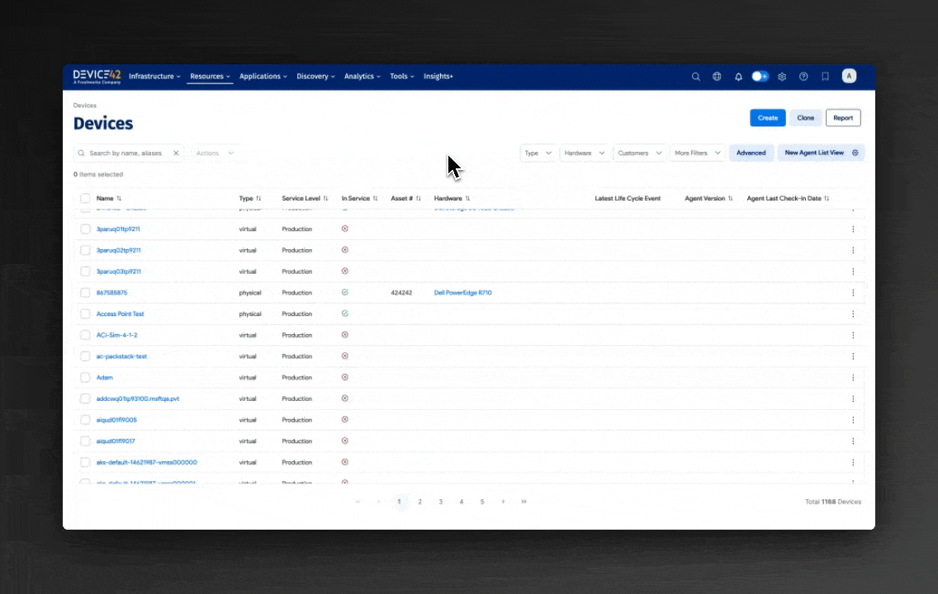Open the search icon in top navbar
The image size is (938, 594).
point(696,77)
